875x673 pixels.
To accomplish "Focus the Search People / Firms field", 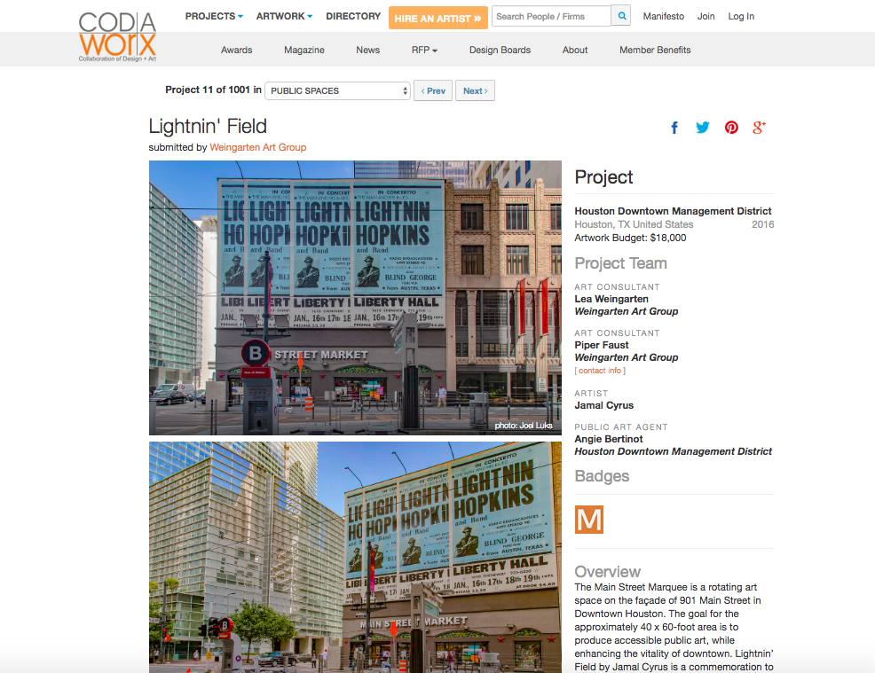I will [x=551, y=16].
